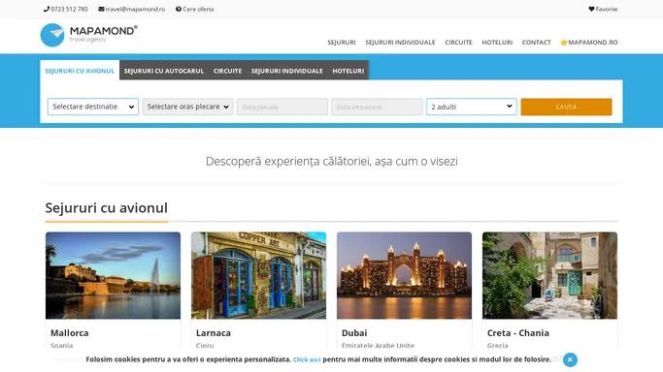The height and width of the screenshot is (372, 663).
Task: Open Hoteluri in main navigation
Action: 497,43
